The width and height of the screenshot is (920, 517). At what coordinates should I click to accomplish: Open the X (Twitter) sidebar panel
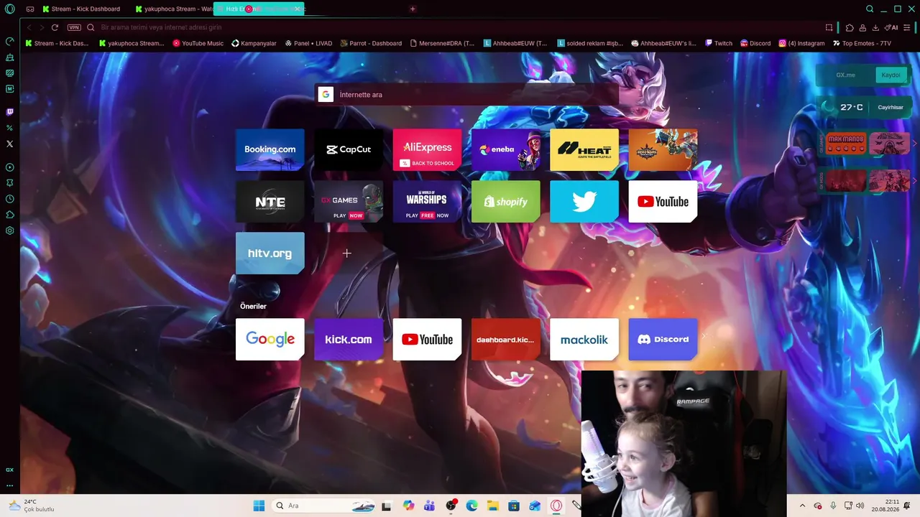click(x=9, y=144)
